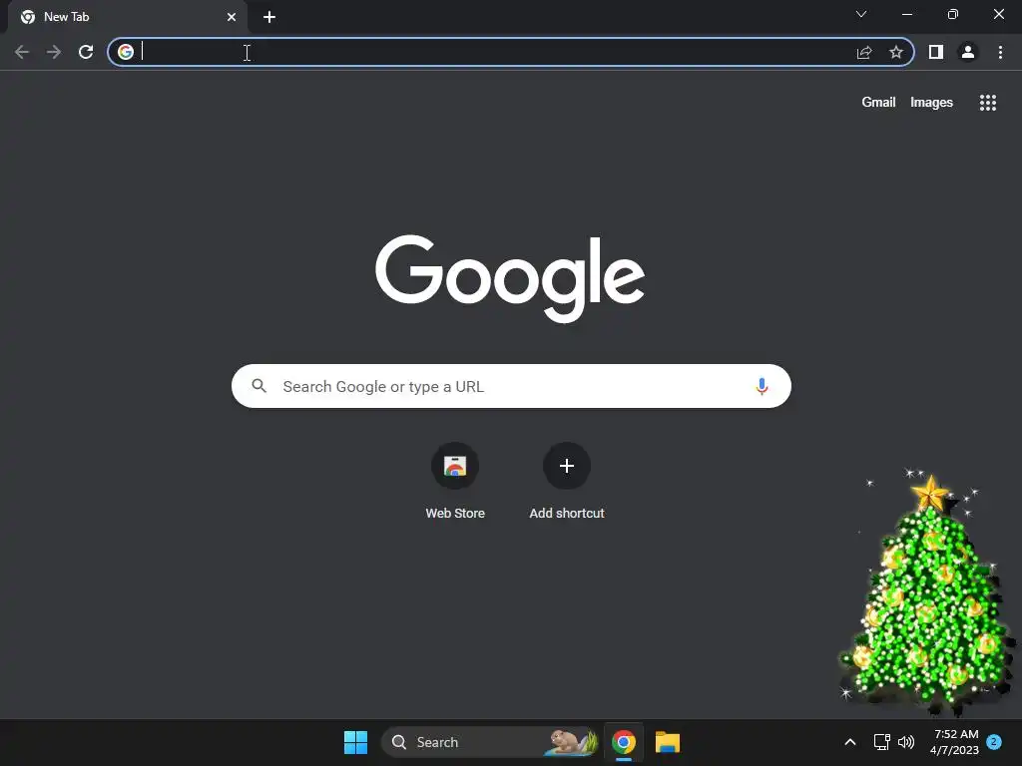This screenshot has width=1022, height=766.
Task: Open the clock showing 7:52 AM
Action: click(x=954, y=742)
